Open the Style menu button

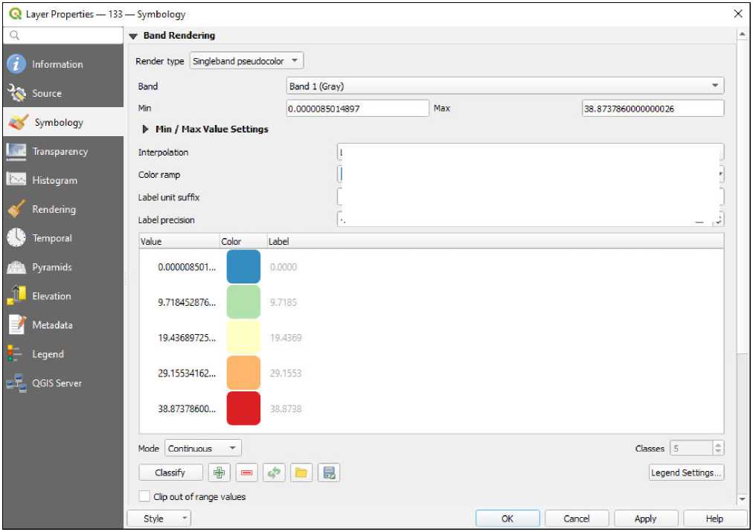158,519
